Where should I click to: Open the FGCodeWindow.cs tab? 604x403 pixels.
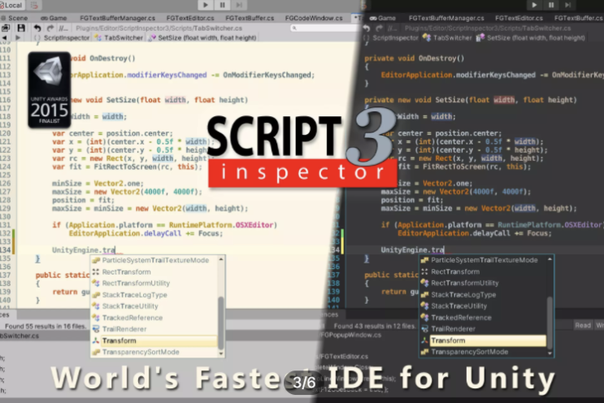point(314,18)
